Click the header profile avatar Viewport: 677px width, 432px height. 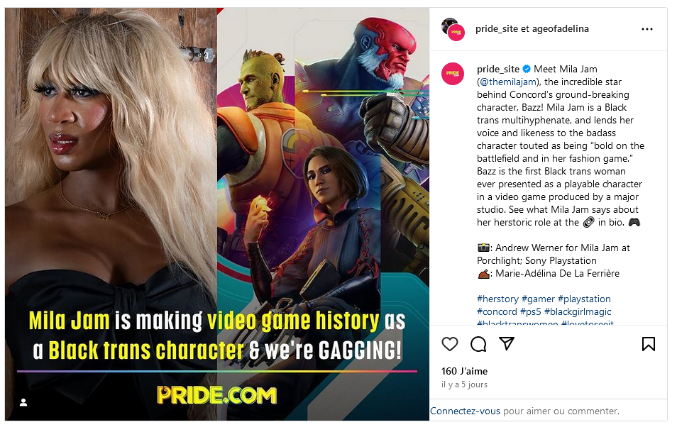pos(453,29)
